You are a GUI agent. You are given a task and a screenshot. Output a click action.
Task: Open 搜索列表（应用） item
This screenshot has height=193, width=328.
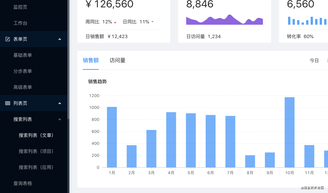36,167
